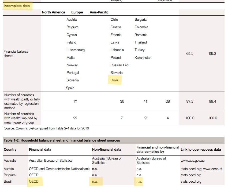This screenshot has width=228, height=188.
Task: Click the "Thailand" entry
Action: point(141,42)
